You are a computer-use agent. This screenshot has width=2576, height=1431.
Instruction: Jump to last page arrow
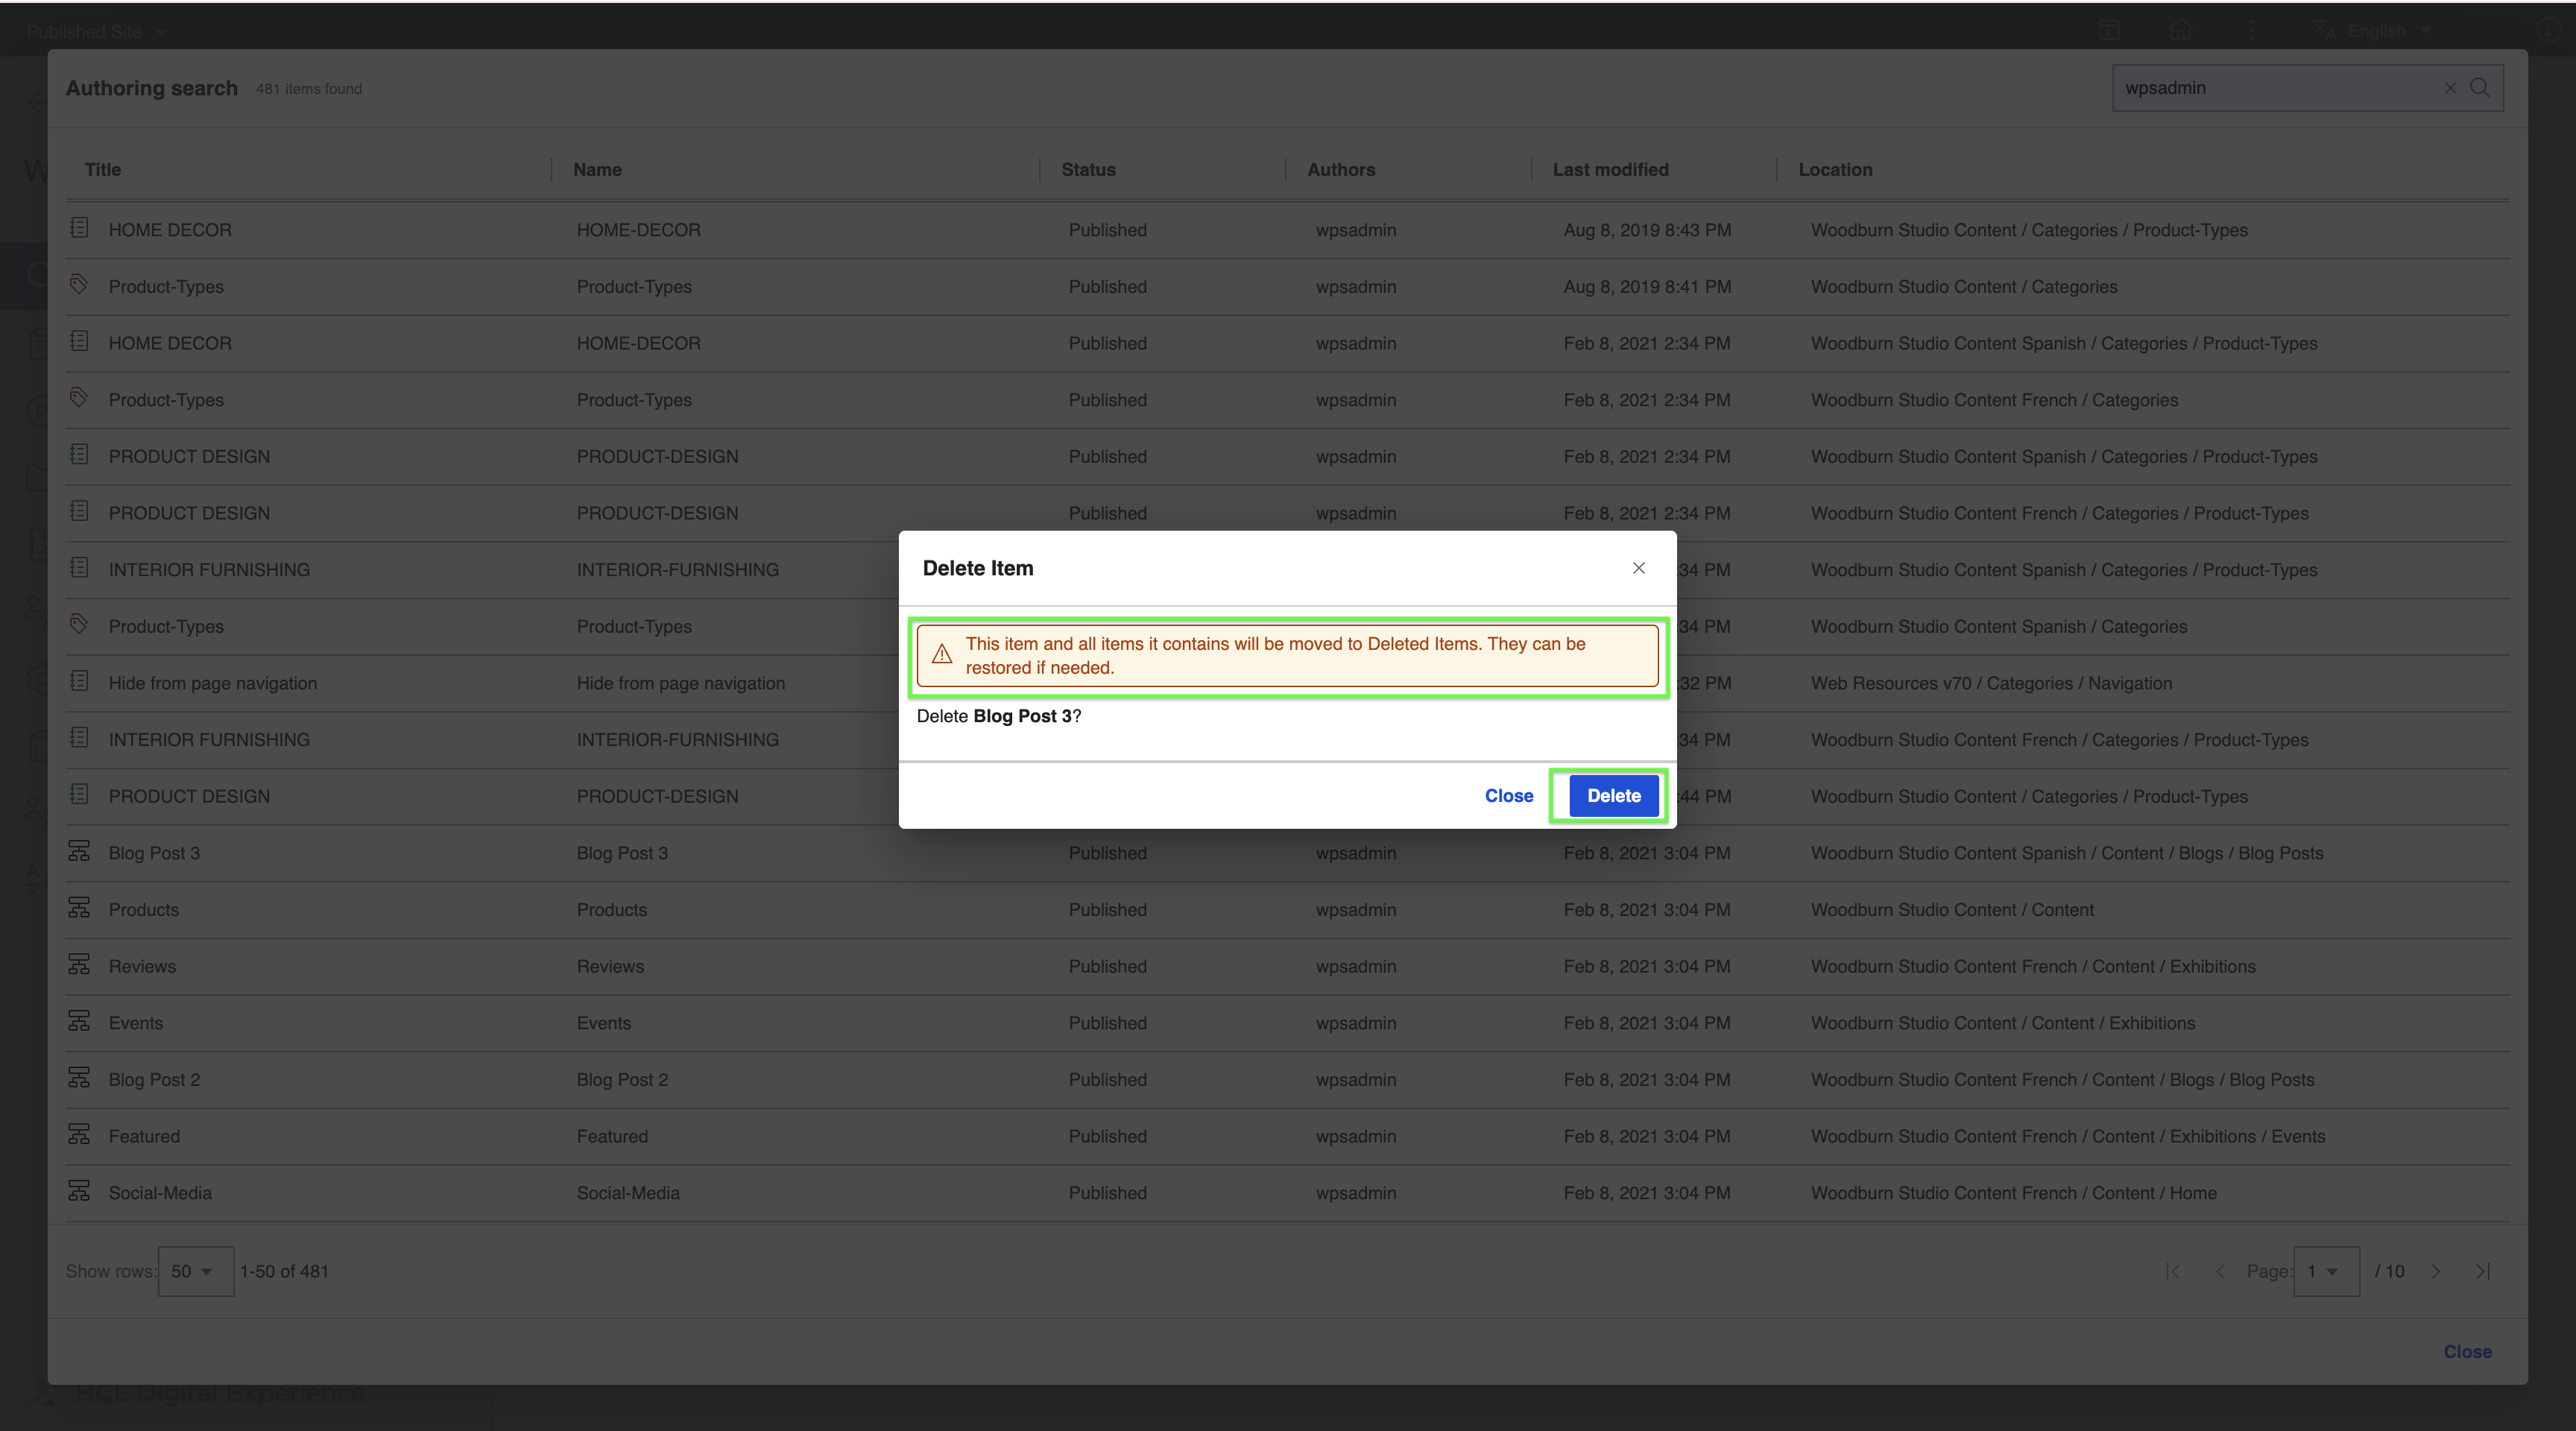coord(2482,1271)
